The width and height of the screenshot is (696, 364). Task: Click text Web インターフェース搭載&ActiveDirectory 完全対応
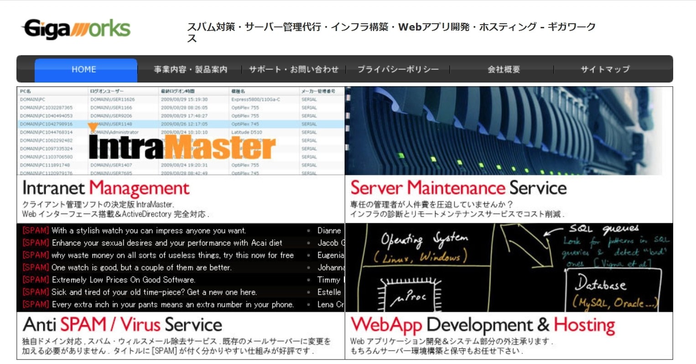pyautogui.click(x=115, y=214)
